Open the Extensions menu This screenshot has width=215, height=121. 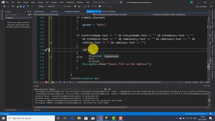point(70,2)
